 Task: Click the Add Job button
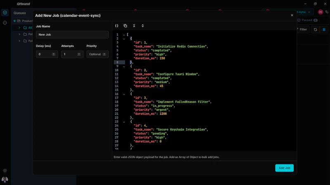point(284,168)
